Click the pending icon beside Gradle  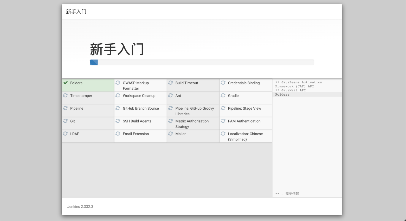coord(223,95)
